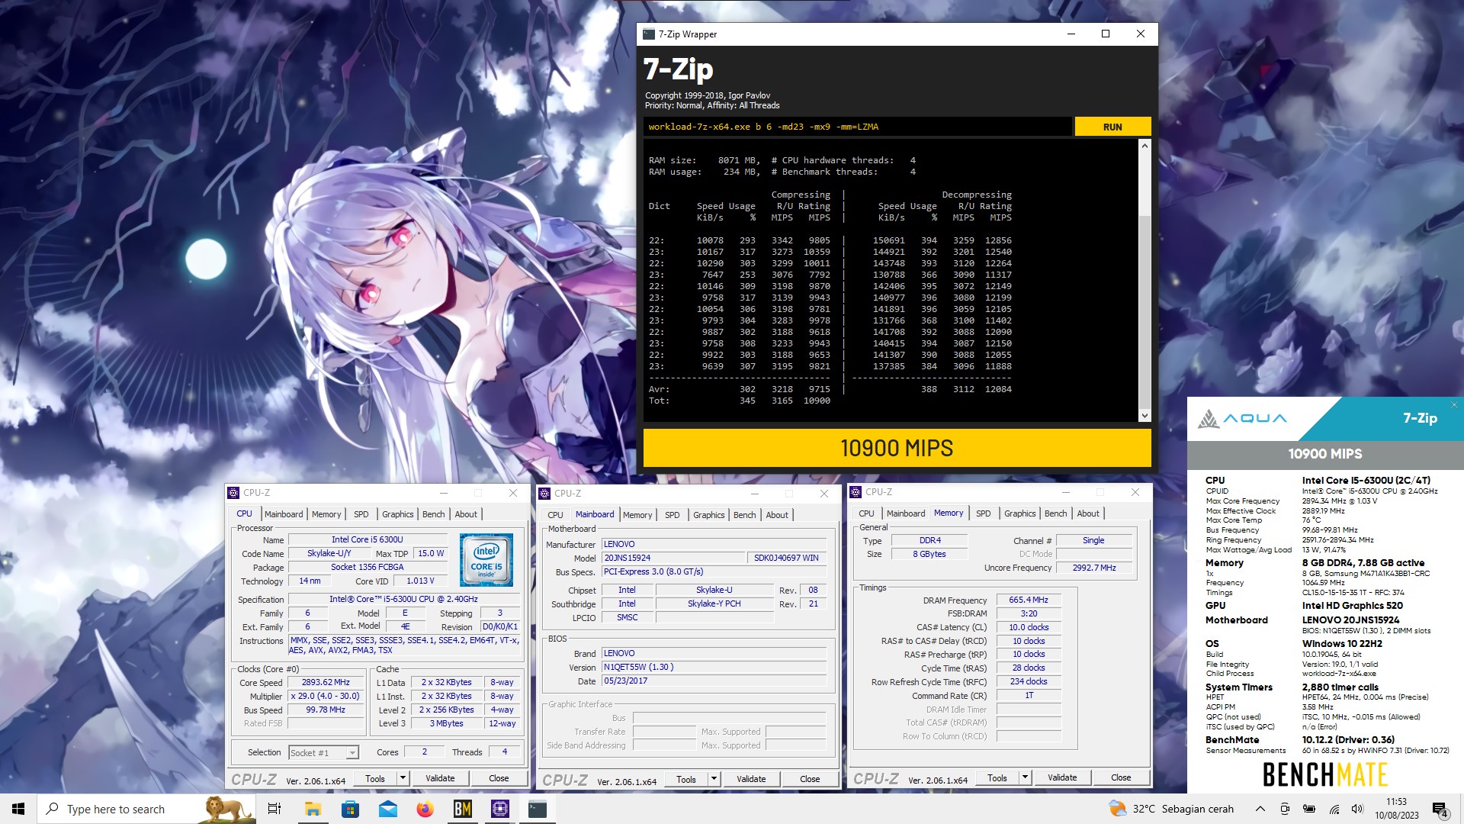Screen dimensions: 1464x824
Task: Click the Tools button in the CPU-Z Memory window
Action: [x=997, y=777]
